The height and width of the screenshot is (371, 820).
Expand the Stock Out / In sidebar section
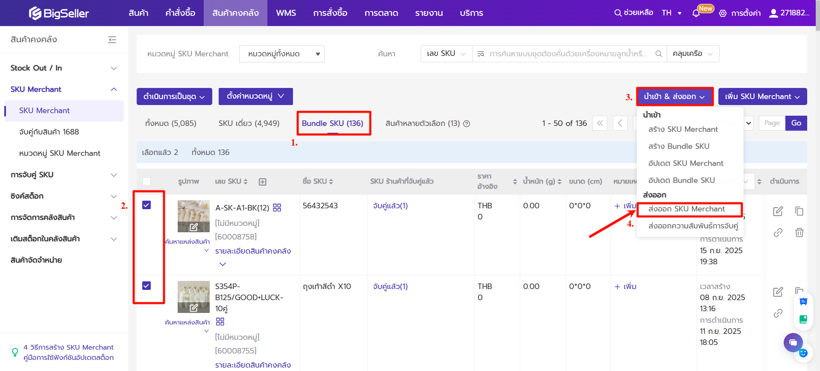64,68
